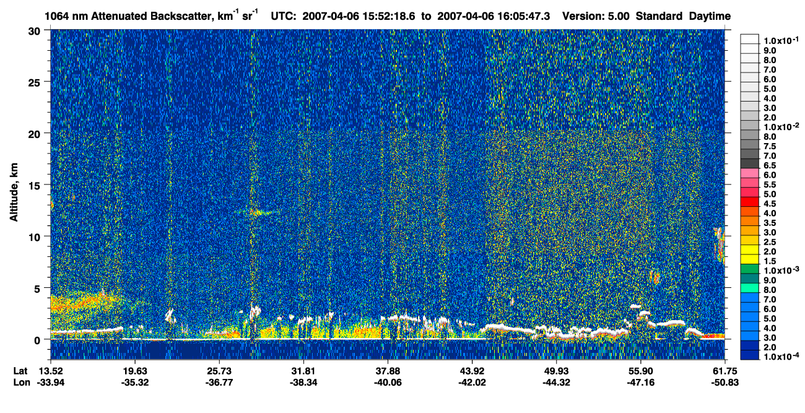Screen dimensions: 805x413
Task: Click the longitude value '-36.77'
Action: (x=219, y=382)
